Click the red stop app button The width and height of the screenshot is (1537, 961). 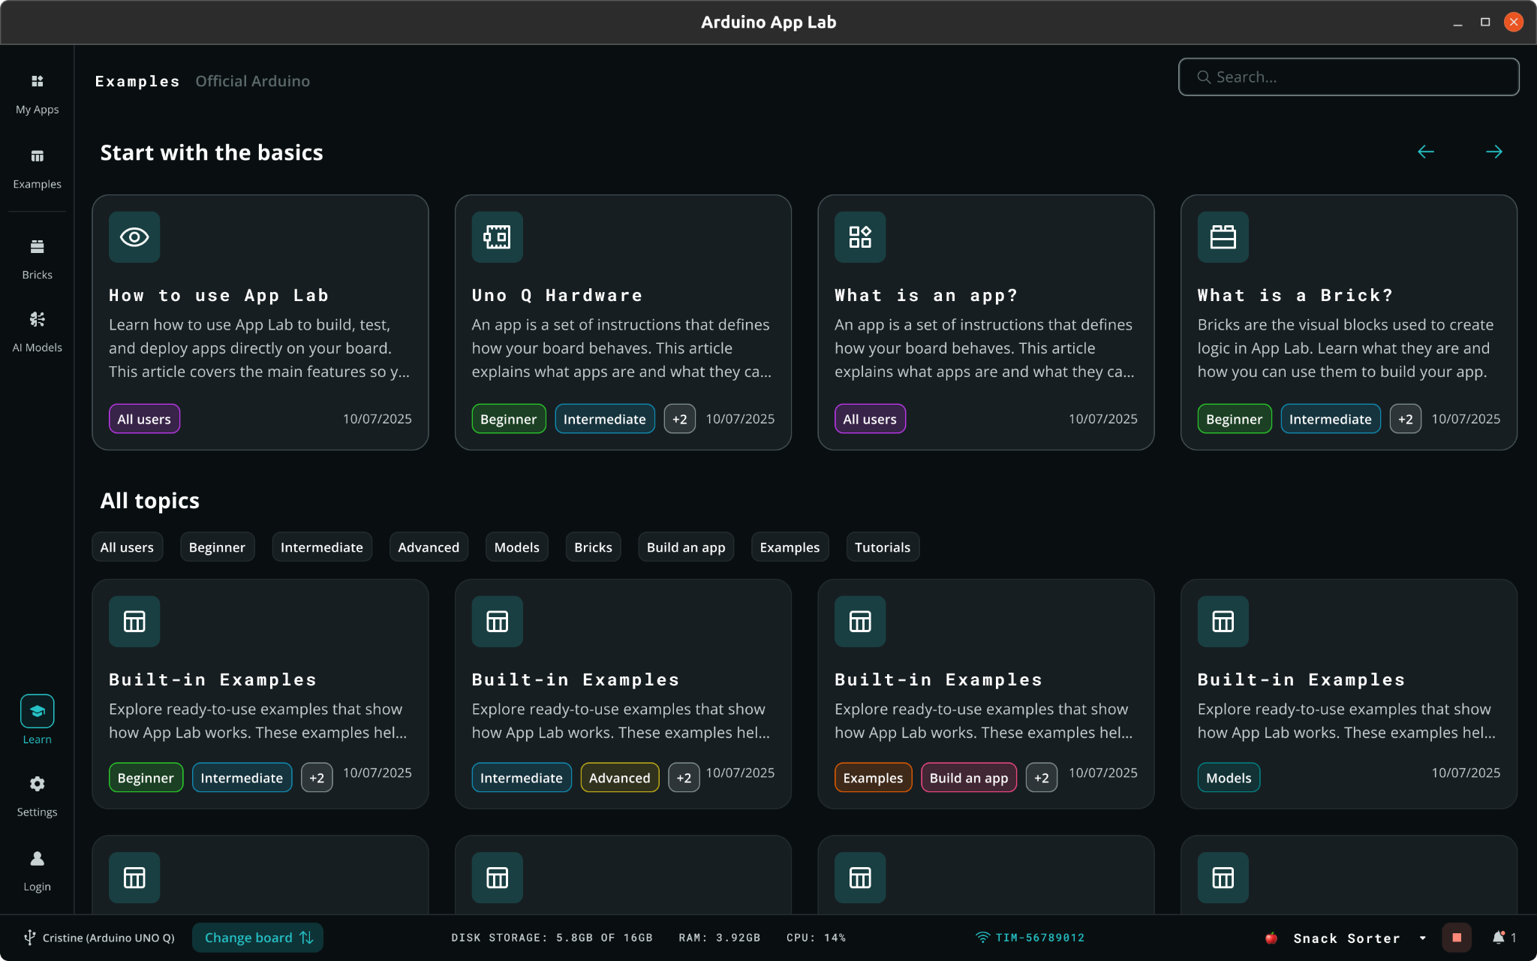(x=1456, y=938)
